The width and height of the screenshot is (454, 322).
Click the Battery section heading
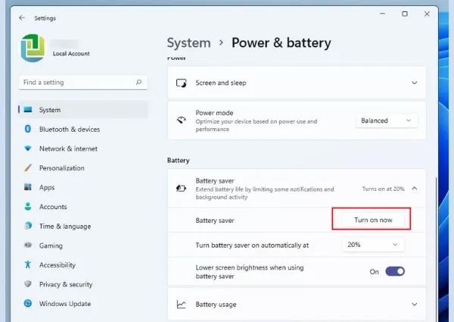tap(179, 161)
